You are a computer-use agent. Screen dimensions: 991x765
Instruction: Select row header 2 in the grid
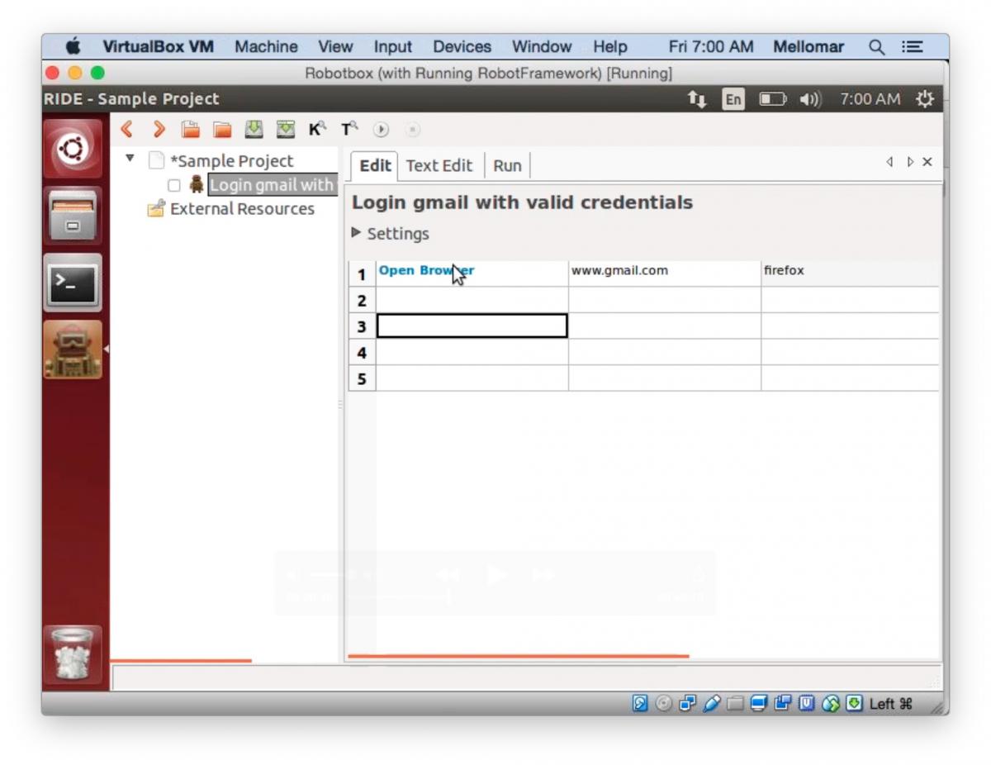click(x=362, y=301)
